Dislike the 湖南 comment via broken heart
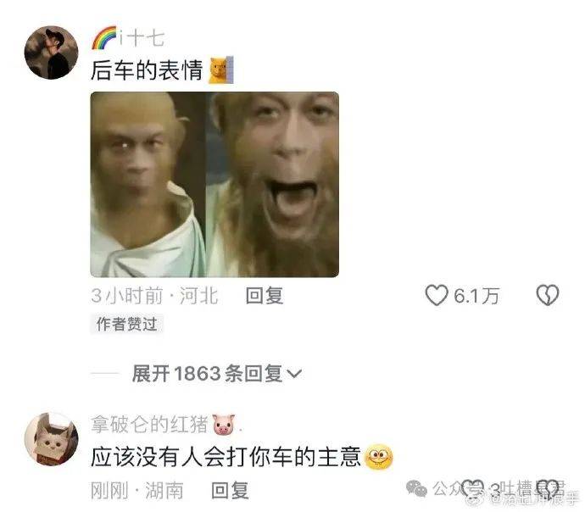Image resolution: width=585 pixels, height=512 pixels. click(548, 488)
